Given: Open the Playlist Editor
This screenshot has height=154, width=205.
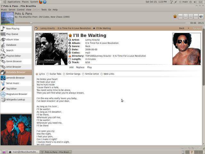Looking at the screenshot, I should pyautogui.click(x=16, y=56).
